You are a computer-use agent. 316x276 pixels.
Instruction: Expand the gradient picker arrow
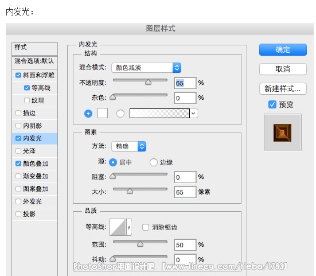193,113
